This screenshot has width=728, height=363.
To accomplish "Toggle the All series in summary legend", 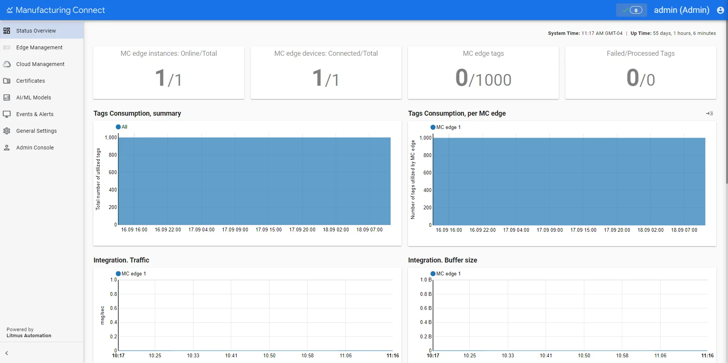I will (x=121, y=127).
